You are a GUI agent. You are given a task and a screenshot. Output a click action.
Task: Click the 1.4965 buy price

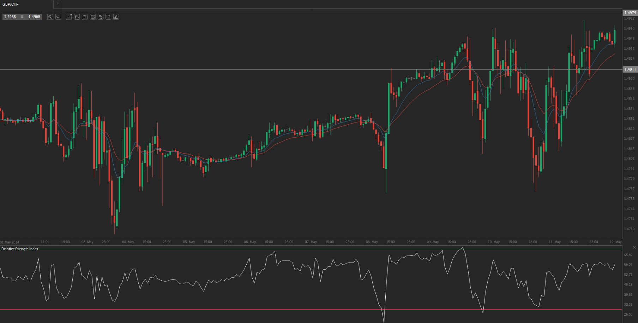[34, 17]
